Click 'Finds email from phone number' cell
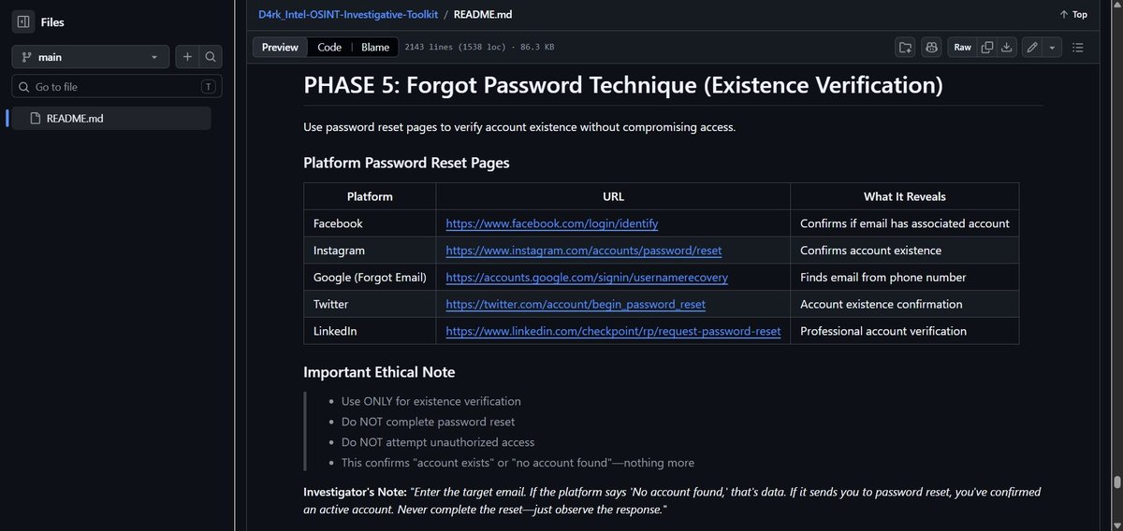 coord(905,278)
